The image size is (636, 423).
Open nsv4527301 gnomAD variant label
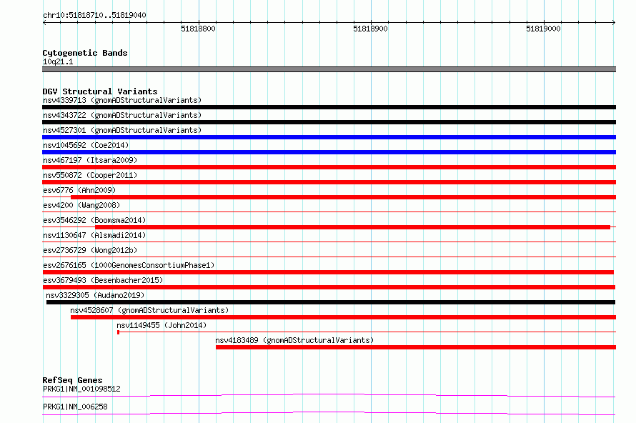122,130
